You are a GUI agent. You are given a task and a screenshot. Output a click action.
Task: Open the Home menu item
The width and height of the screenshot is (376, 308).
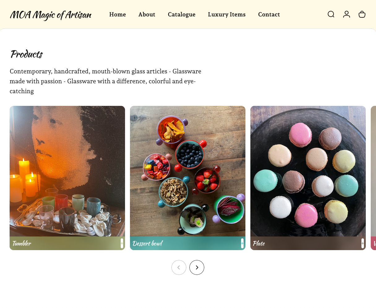pyautogui.click(x=118, y=15)
